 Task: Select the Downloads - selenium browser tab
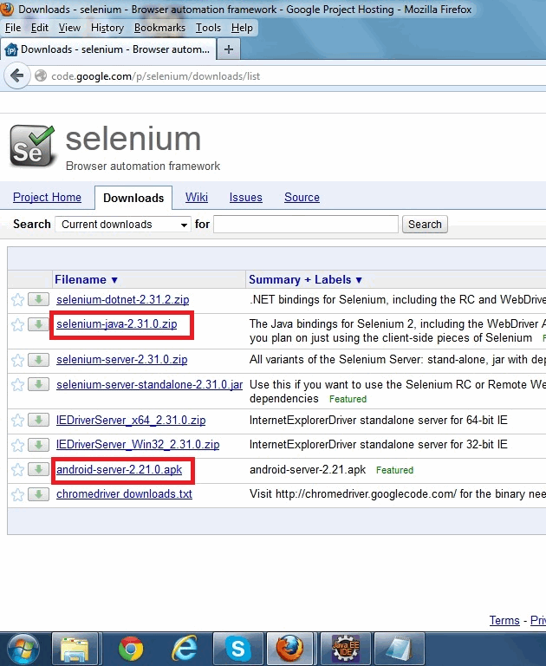pyautogui.click(x=108, y=49)
